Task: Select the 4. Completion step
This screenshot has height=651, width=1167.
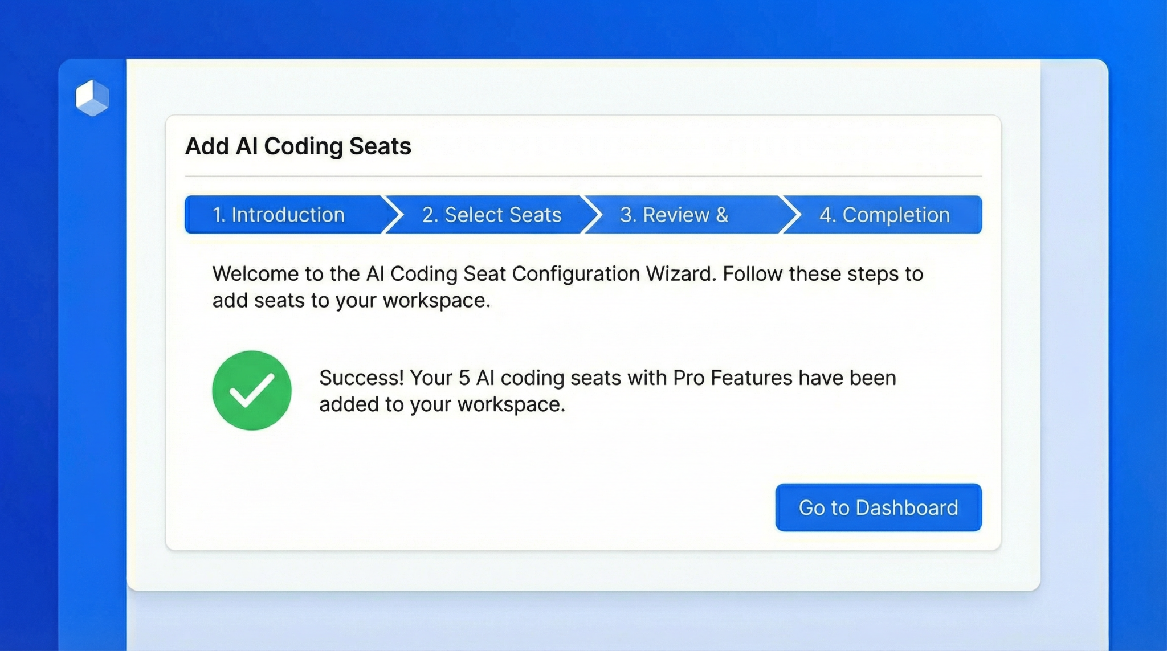Action: [883, 215]
